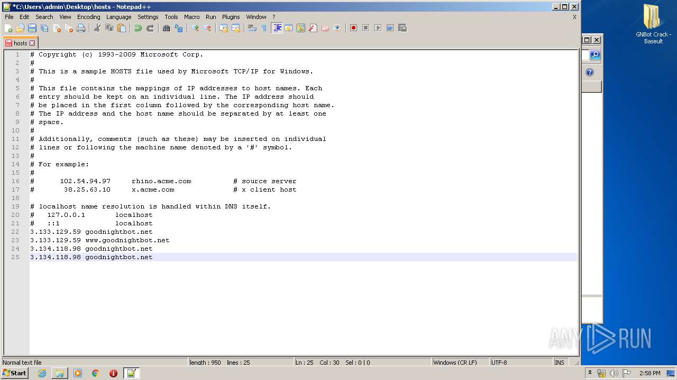Click the Copy toolbar icon
The height and width of the screenshot is (380, 677).
[109, 28]
